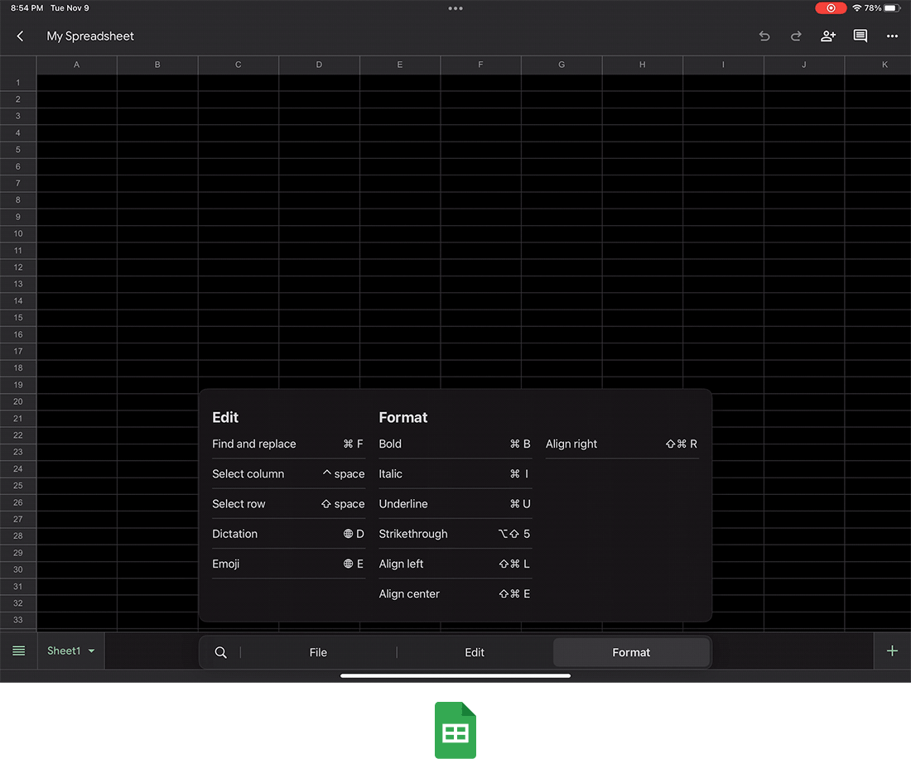Select column D header
This screenshot has height=778, width=911.
click(319, 65)
